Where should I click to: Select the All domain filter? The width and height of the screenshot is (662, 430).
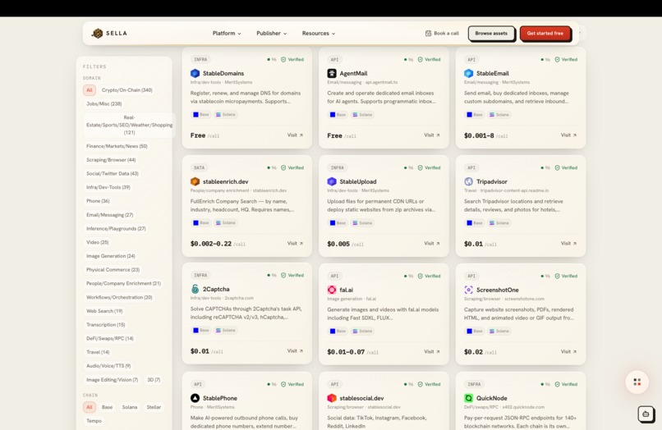[x=90, y=90]
